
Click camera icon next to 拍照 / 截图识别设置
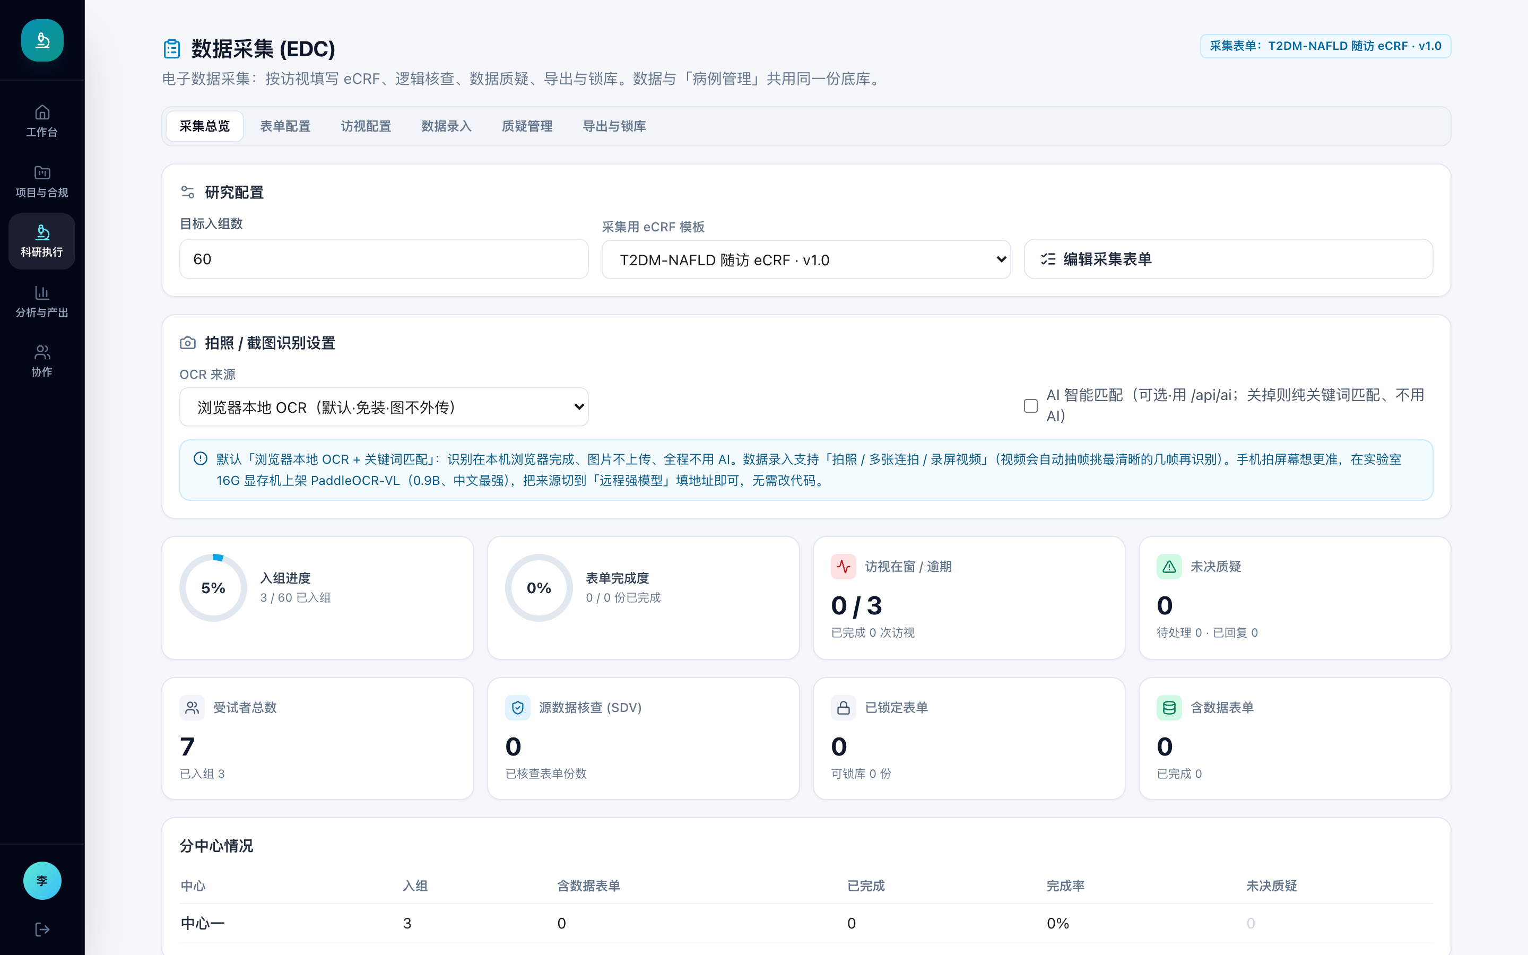click(187, 343)
